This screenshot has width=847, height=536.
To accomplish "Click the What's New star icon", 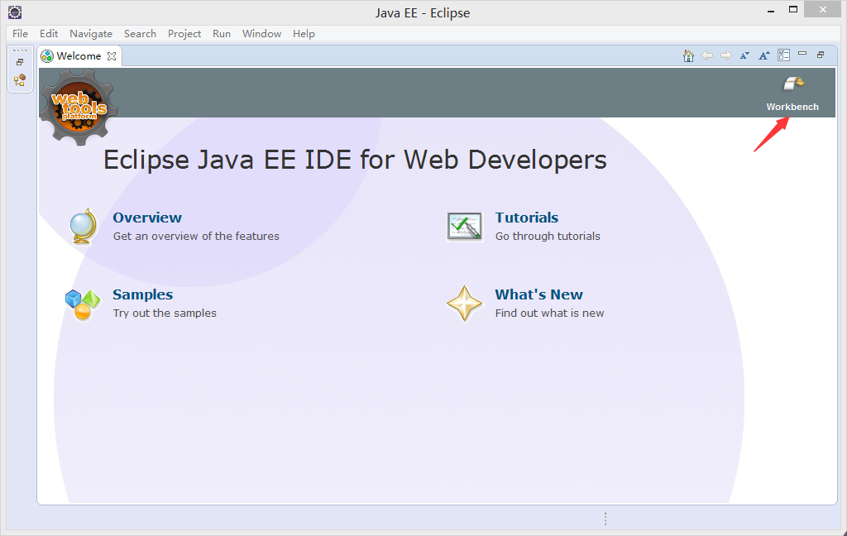I will [x=464, y=304].
